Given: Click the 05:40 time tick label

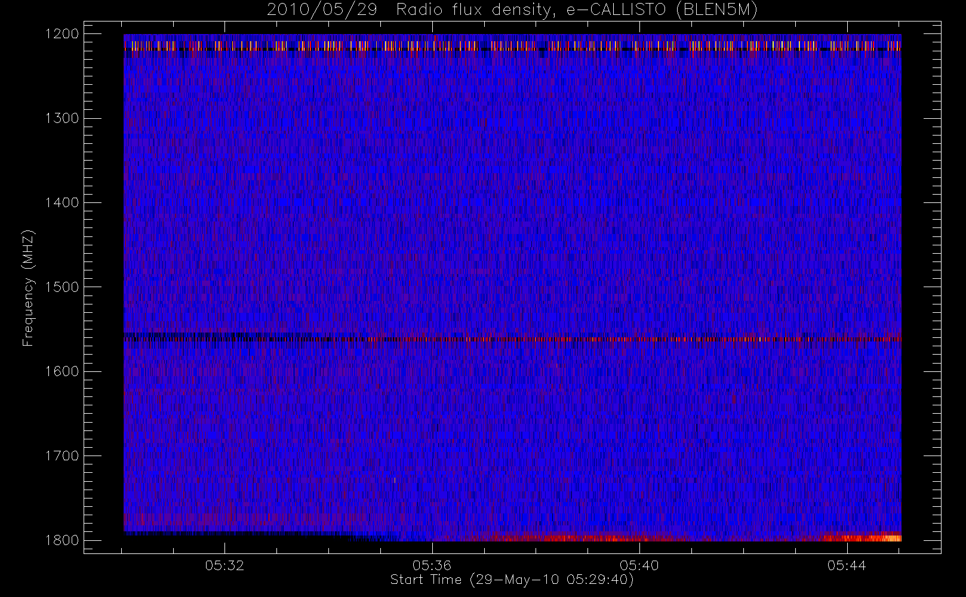Looking at the screenshot, I should pos(639,565).
